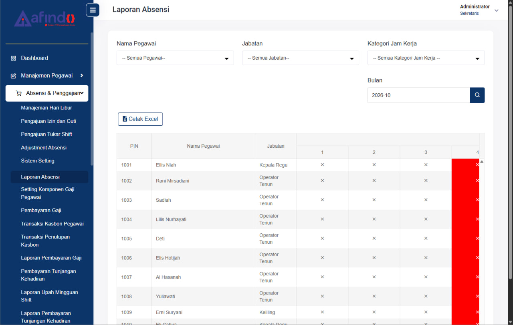Viewport: 513px width, 325px height.
Task: Click employee name Lilis Nurhayati
Action: [x=171, y=219]
